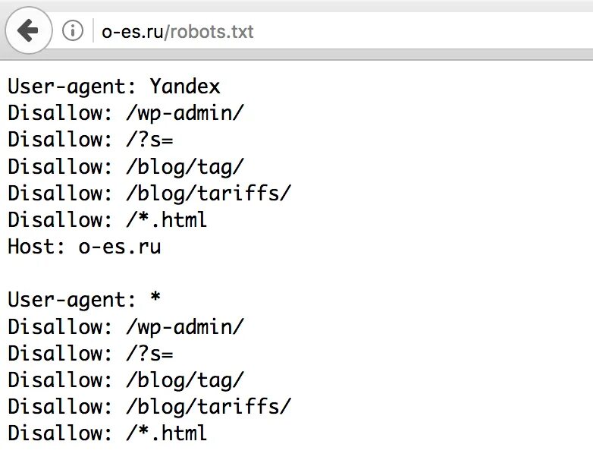
Task: Click the word 'Yandex' in first line
Action: [x=184, y=87]
